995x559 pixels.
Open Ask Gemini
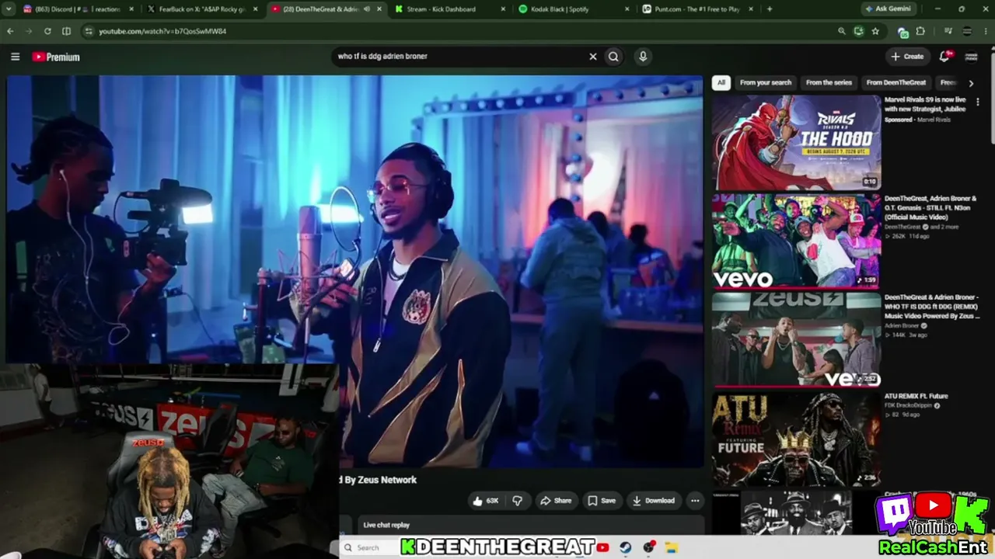pyautogui.click(x=890, y=9)
